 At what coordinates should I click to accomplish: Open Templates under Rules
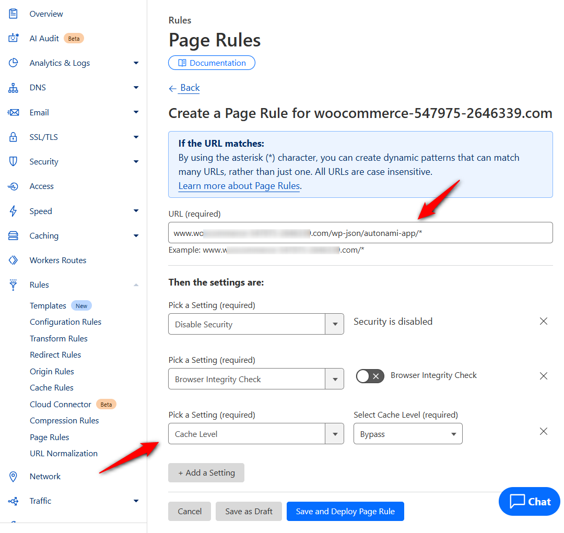click(48, 306)
